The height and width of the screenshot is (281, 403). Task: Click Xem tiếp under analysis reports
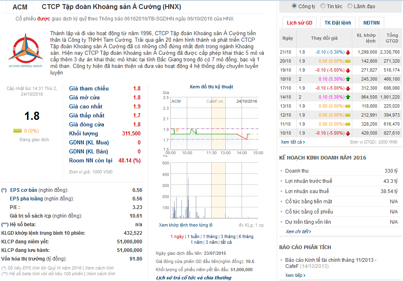[x=296, y=275]
